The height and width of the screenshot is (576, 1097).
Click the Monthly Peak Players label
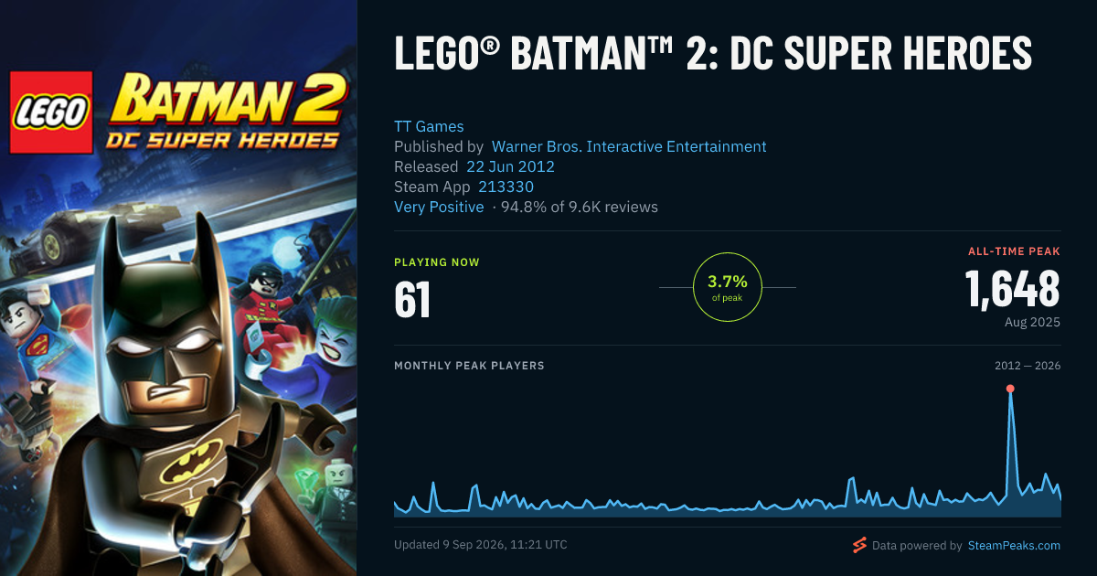469,366
